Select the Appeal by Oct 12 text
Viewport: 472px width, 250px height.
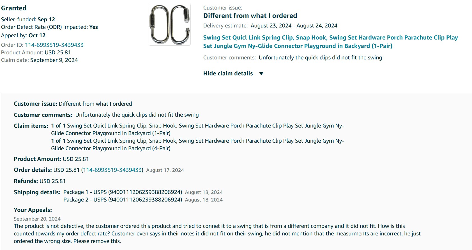(23, 35)
